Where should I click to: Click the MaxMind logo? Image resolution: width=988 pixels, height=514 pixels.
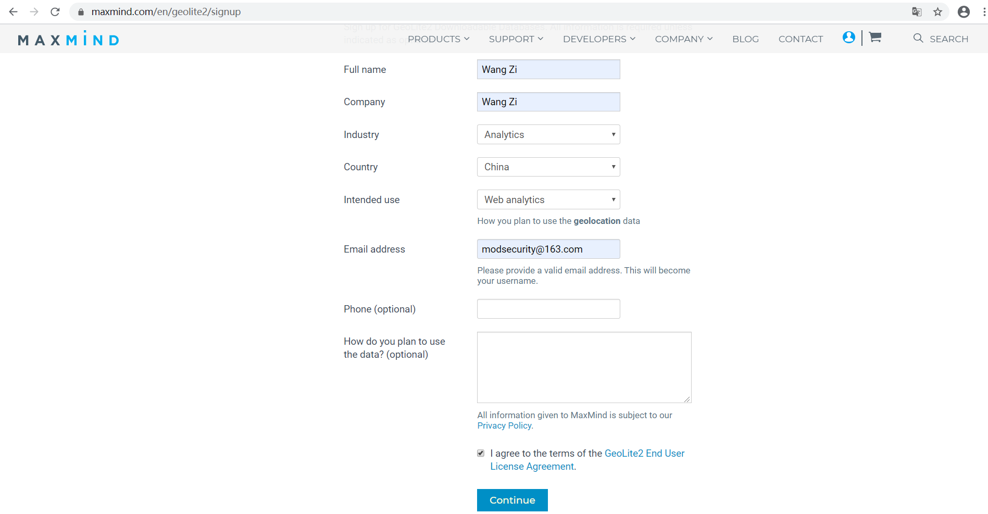[x=68, y=39]
